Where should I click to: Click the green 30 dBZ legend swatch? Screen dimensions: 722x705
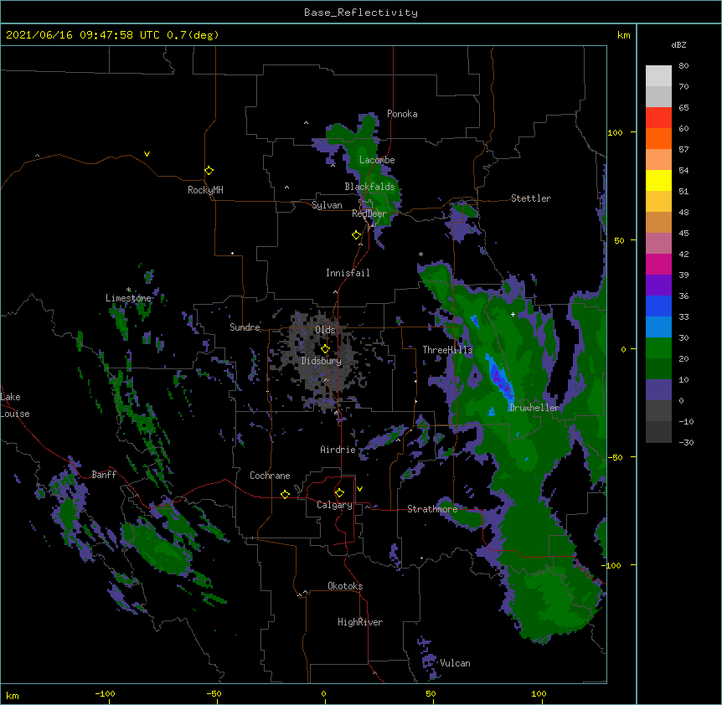[x=658, y=348]
